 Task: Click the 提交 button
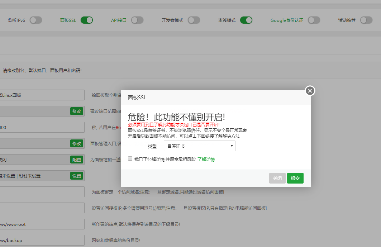tap(295, 178)
